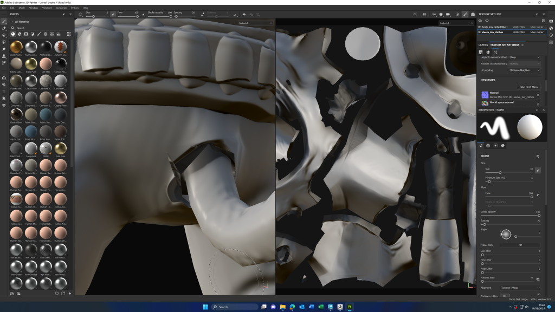
Task: Switch to the Layers tab
Action: (x=483, y=45)
